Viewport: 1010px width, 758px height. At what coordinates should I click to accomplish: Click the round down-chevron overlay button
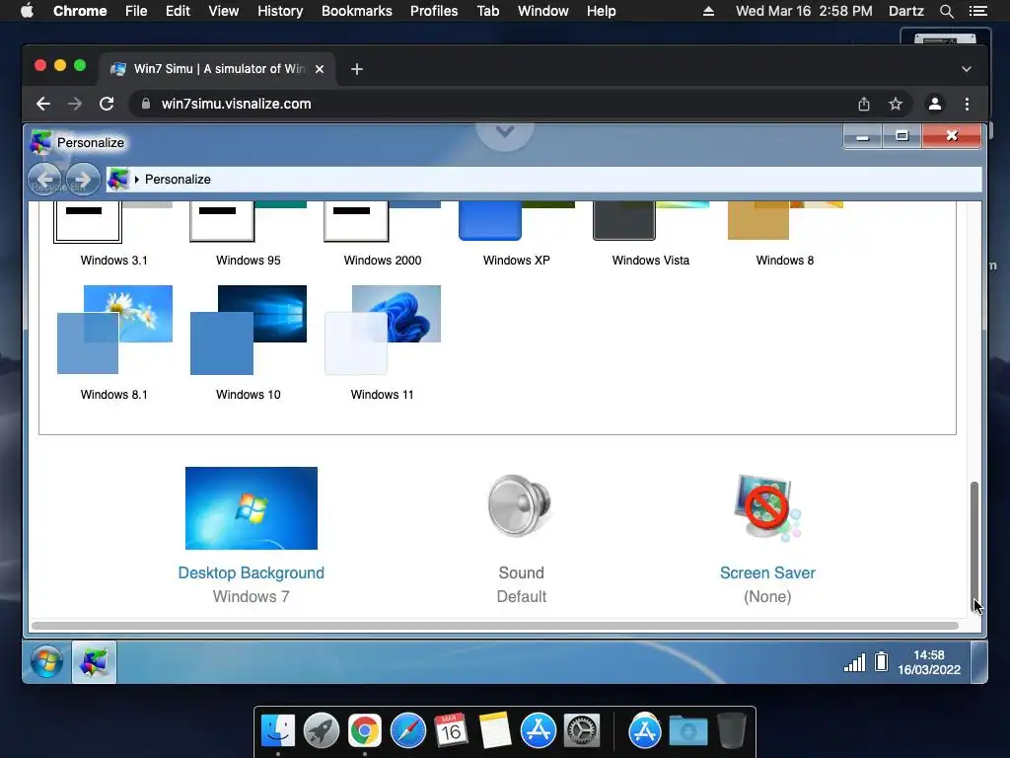[x=505, y=133]
